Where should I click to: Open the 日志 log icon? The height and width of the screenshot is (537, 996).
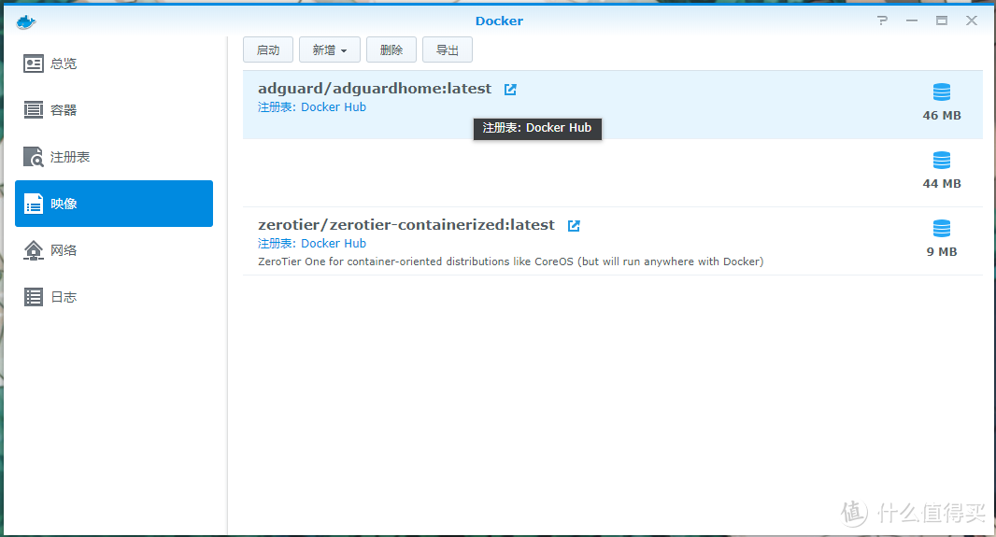pos(33,297)
